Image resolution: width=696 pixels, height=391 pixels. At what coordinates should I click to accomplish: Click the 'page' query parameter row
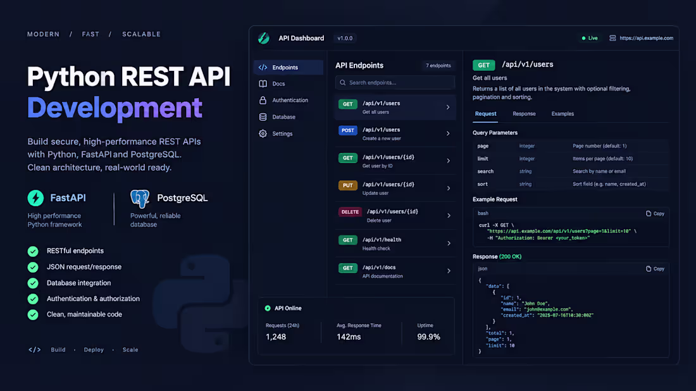pos(571,146)
